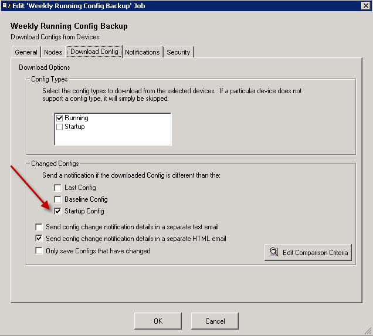The height and width of the screenshot is (336, 373).
Task: Uncheck the Startup Config comparison
Action: (57, 211)
